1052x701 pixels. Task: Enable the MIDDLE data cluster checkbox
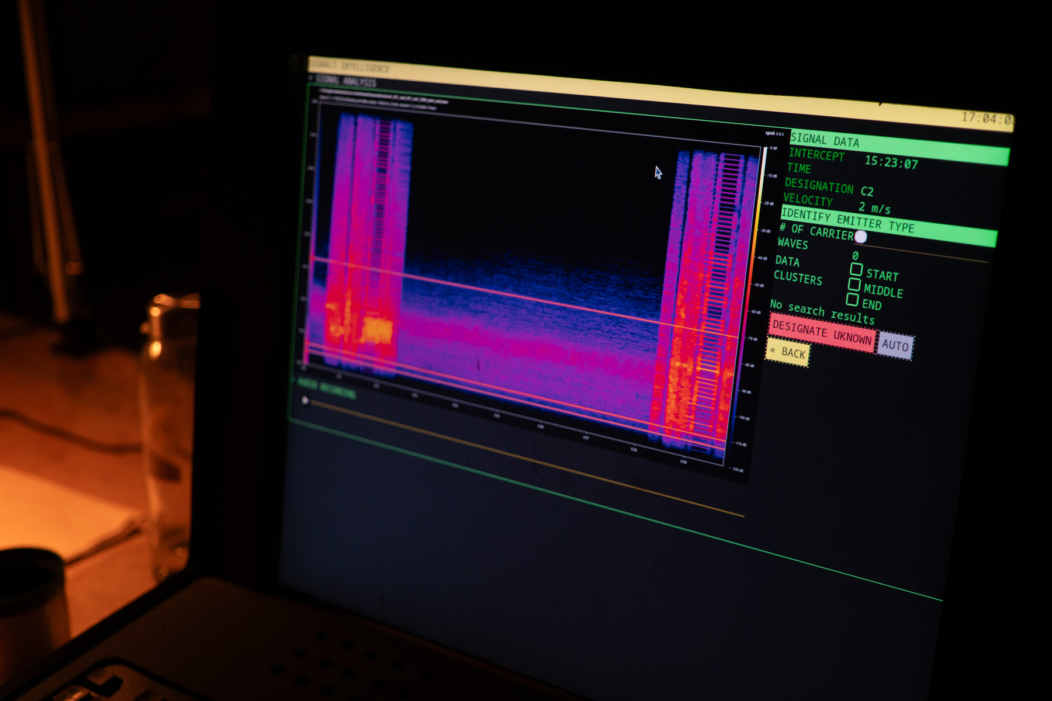(x=854, y=284)
